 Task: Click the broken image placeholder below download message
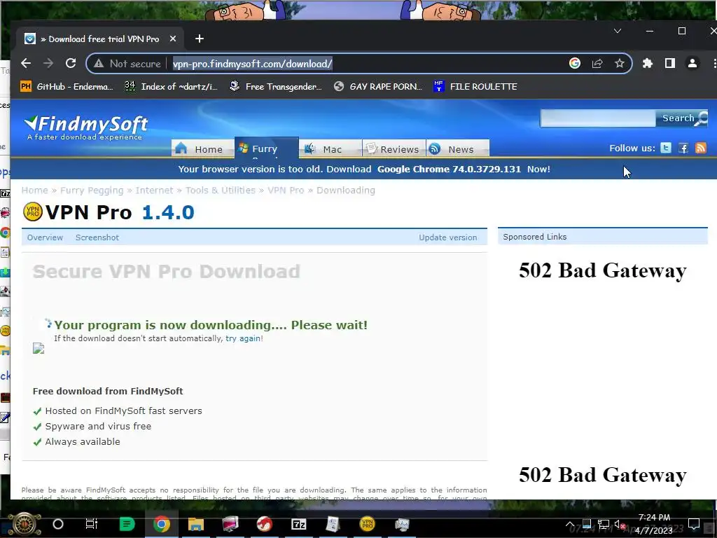[39, 349]
